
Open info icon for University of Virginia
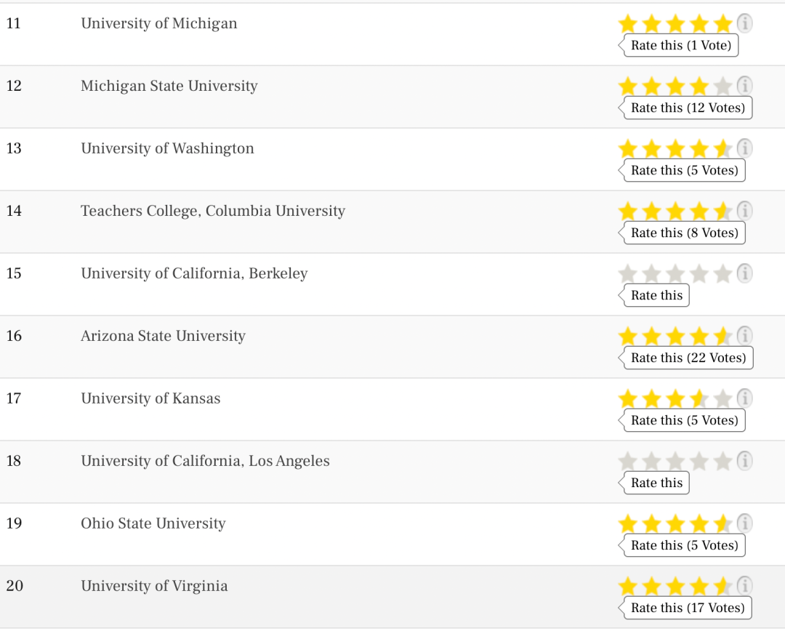(x=744, y=585)
